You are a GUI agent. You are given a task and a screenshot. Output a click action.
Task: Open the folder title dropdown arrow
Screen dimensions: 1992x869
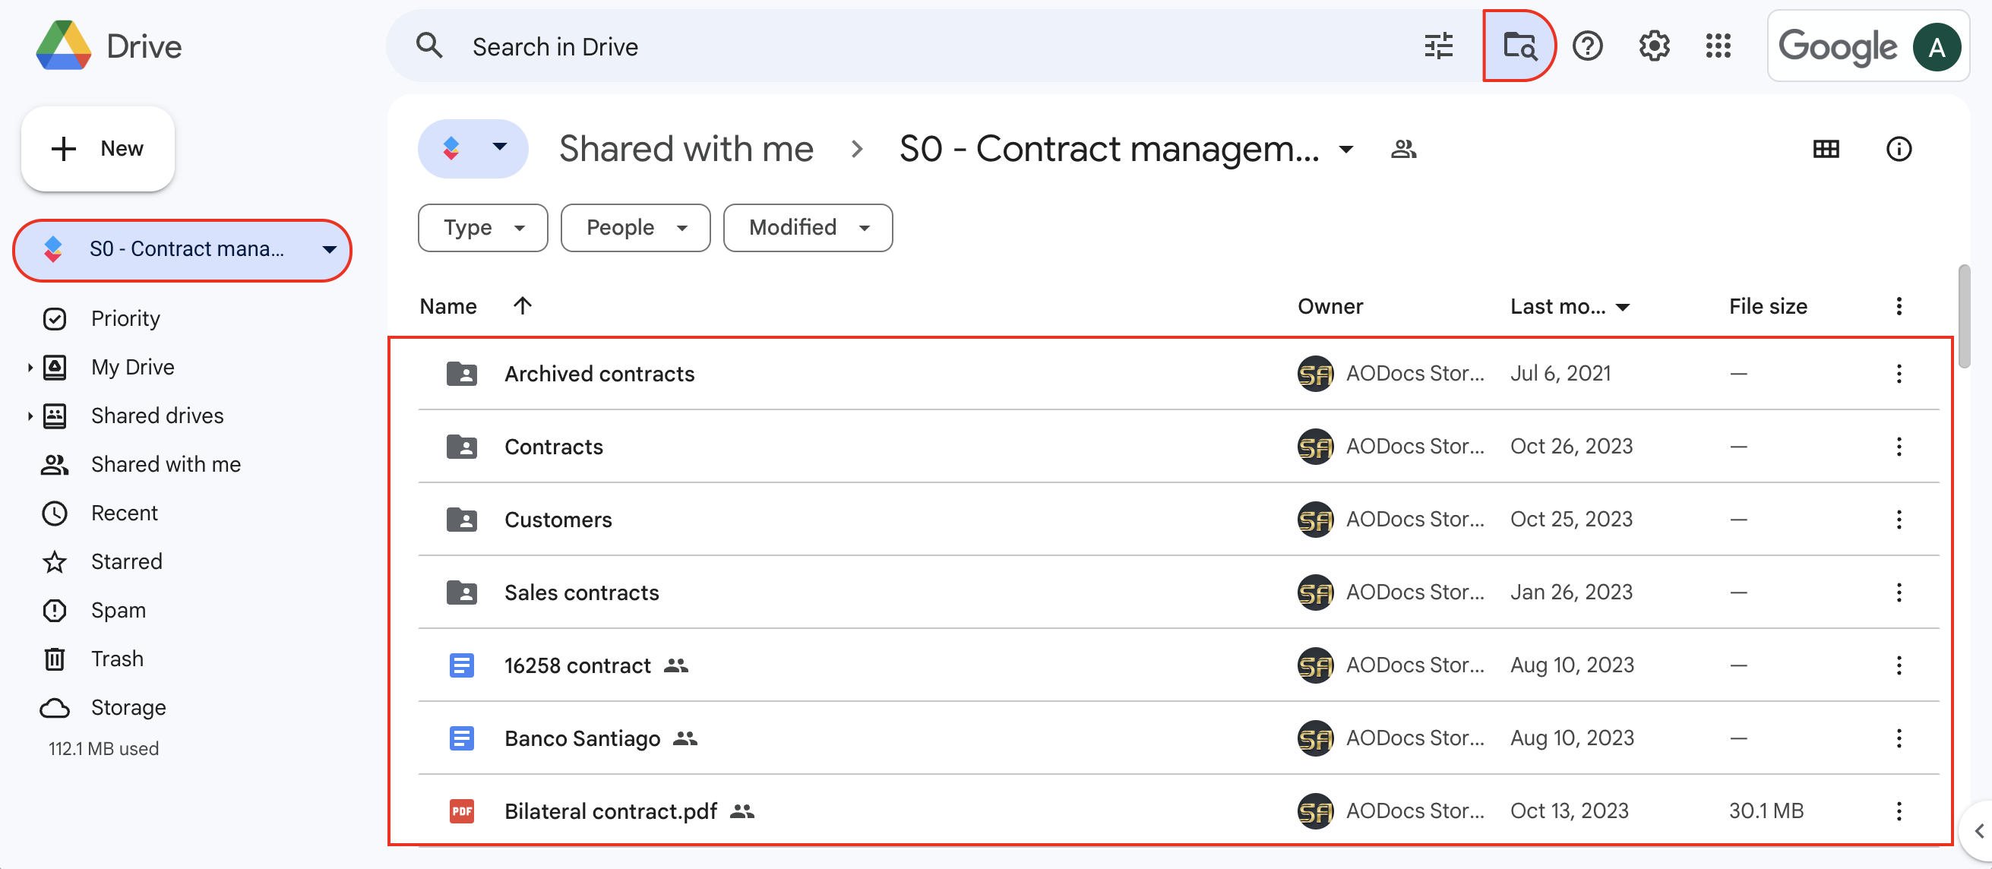click(x=1345, y=149)
